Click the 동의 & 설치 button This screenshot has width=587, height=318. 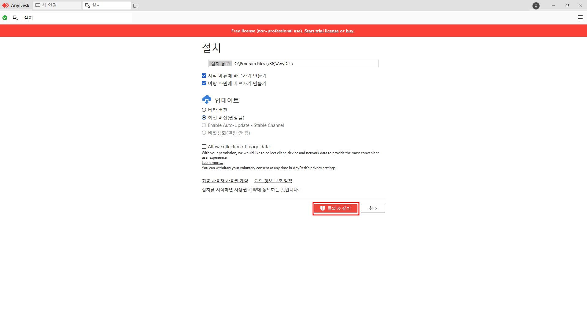point(335,208)
